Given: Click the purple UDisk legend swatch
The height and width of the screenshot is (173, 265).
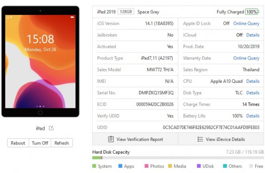Looking at the screenshot, I should click(199, 166).
